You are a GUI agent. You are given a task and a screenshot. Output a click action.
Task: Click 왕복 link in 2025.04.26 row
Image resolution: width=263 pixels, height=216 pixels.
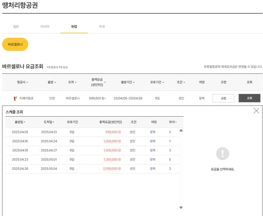pos(153,168)
